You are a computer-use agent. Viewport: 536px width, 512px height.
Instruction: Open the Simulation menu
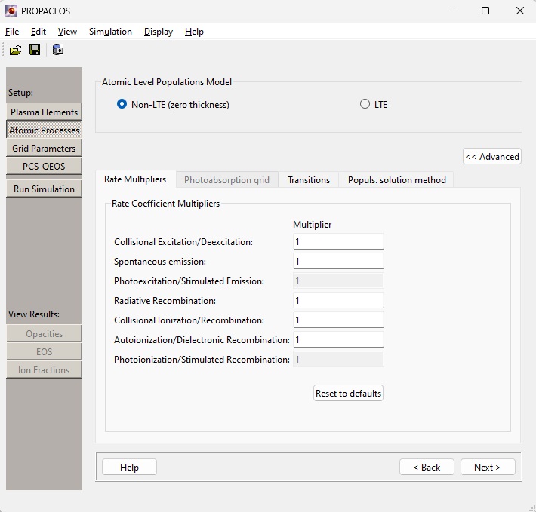point(110,32)
